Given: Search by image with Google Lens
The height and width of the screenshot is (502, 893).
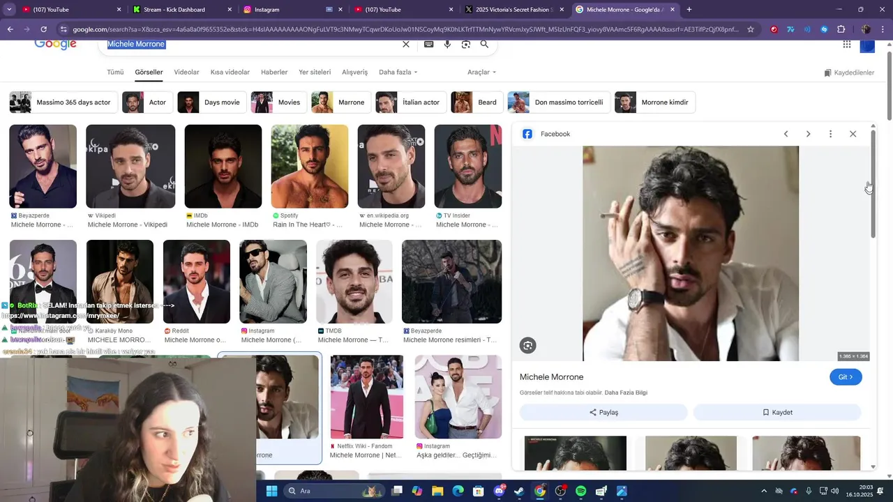Looking at the screenshot, I should pyautogui.click(x=466, y=44).
